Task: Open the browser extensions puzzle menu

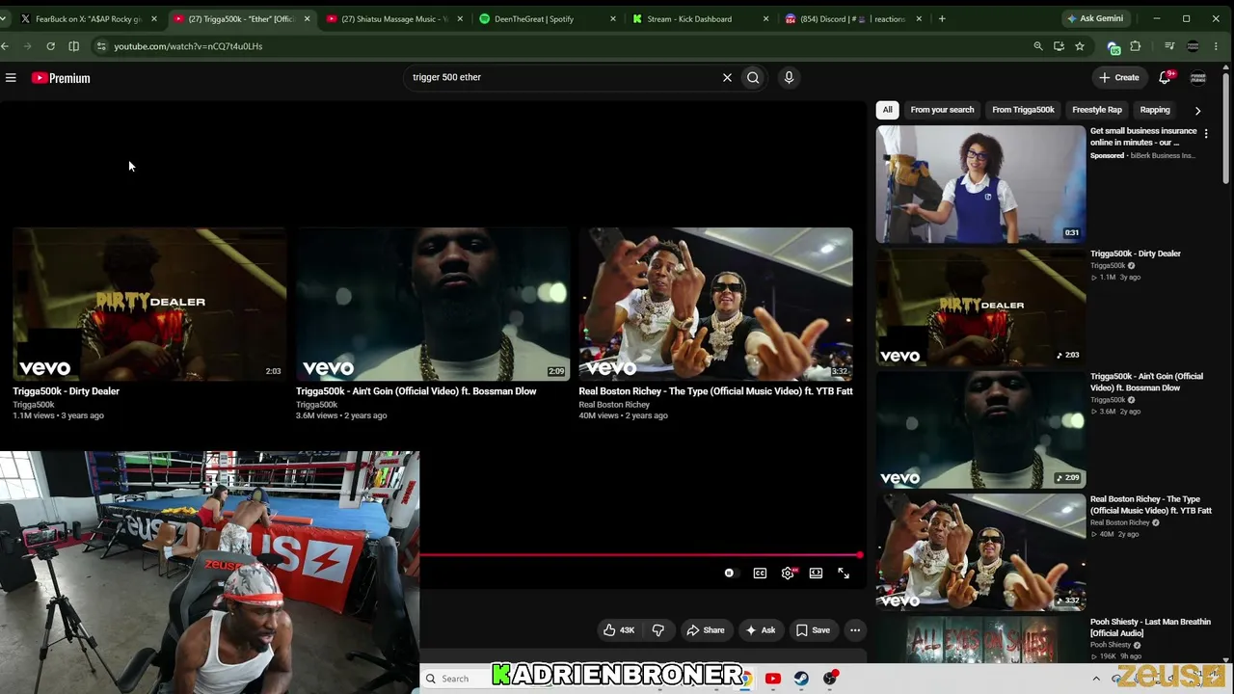Action: pos(1136,46)
